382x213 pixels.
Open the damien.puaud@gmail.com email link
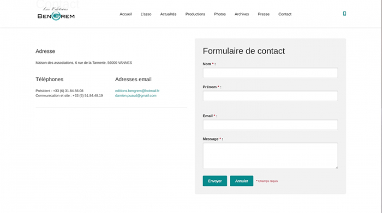point(136,95)
